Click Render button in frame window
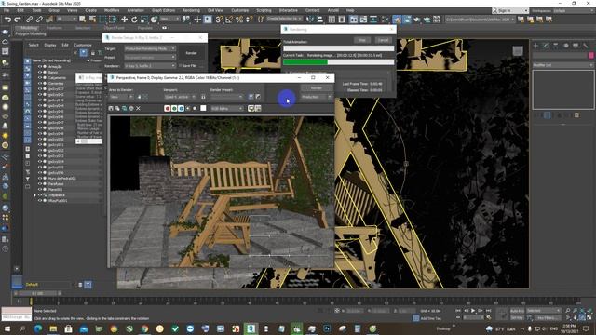 click(317, 88)
